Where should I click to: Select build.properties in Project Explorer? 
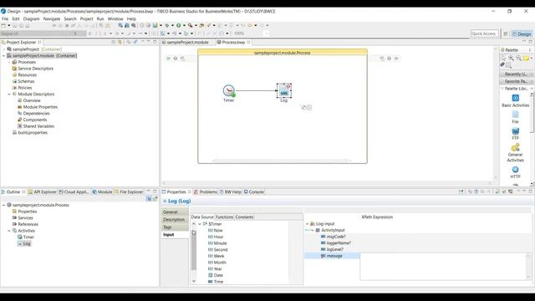click(x=30, y=133)
